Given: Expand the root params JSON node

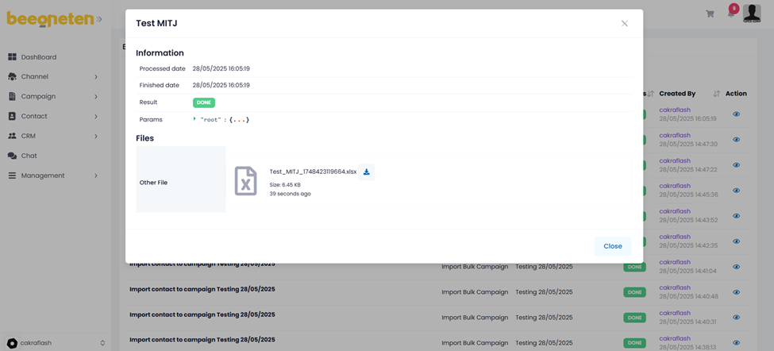Looking at the screenshot, I should [x=194, y=119].
